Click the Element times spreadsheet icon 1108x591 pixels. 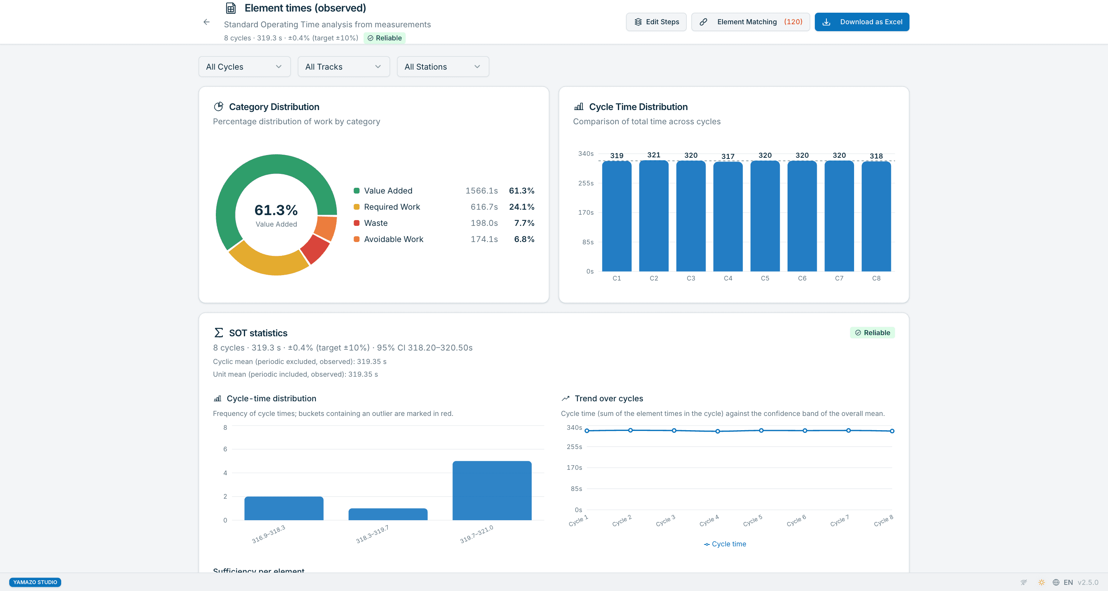point(231,8)
